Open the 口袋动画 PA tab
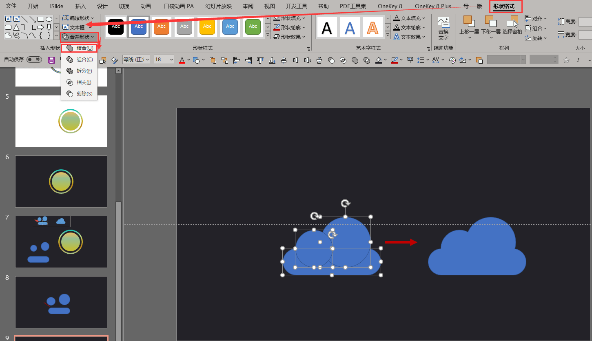The height and width of the screenshot is (341, 592). point(179,6)
